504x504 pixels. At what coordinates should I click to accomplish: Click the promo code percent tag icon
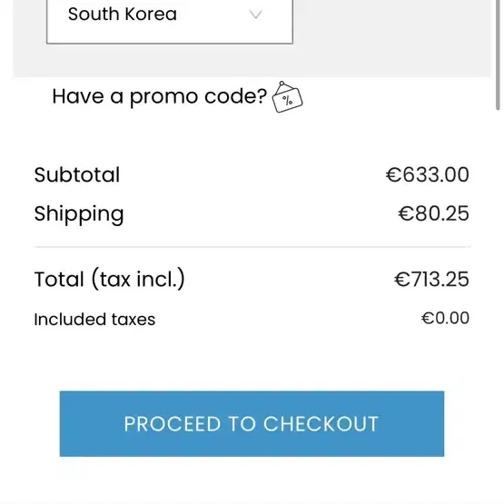287,97
